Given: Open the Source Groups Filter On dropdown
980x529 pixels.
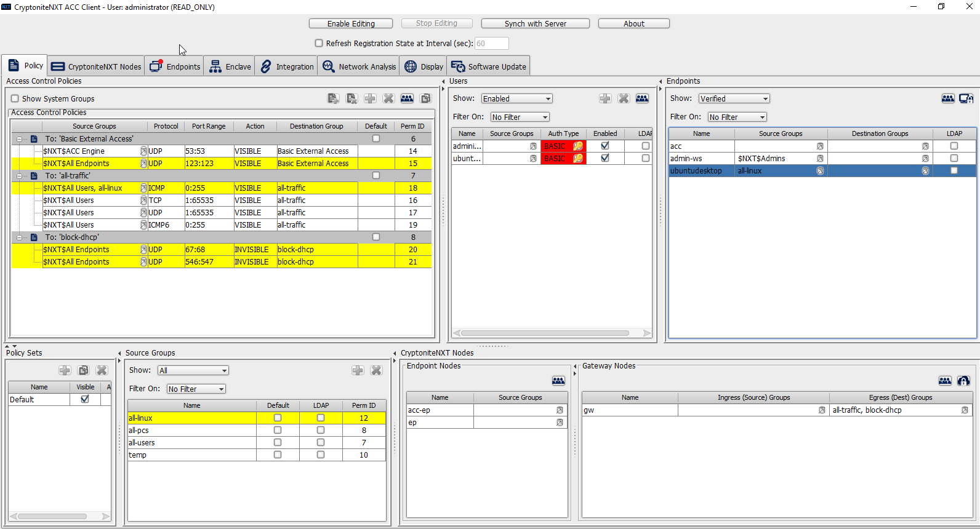Looking at the screenshot, I should pyautogui.click(x=196, y=389).
